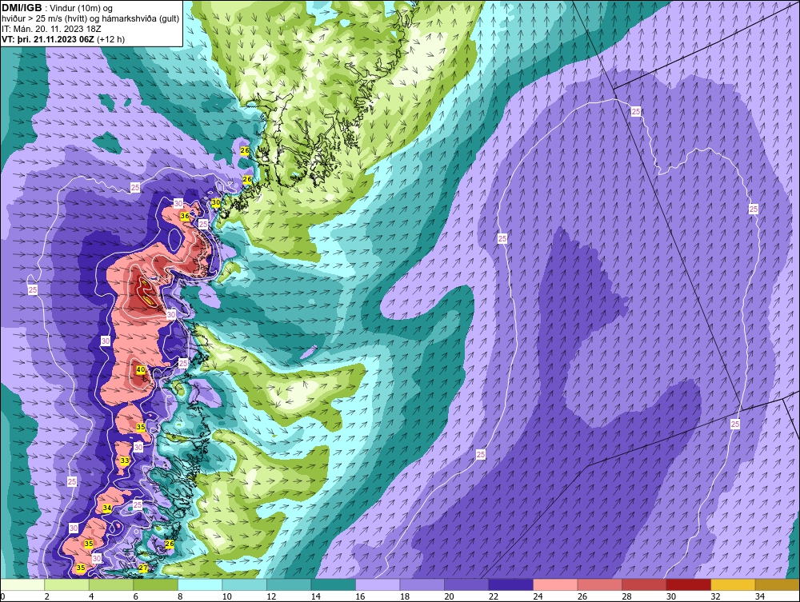Screen dimensions: 800x602
Task: Click the 18–20 m/s purple legend swatch
Action: (x=422, y=584)
